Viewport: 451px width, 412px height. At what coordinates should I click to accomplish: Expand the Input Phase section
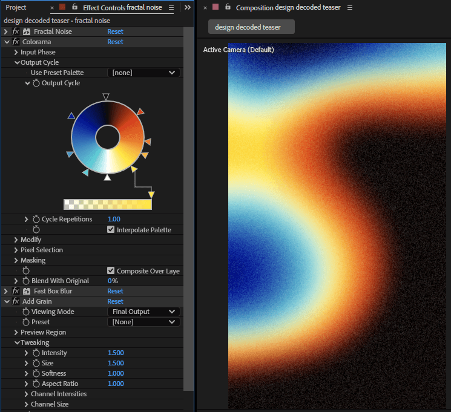pyautogui.click(x=16, y=52)
